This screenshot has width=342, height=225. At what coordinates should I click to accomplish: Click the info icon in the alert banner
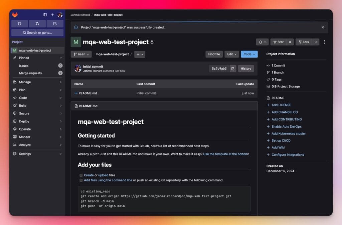[x=76, y=27]
